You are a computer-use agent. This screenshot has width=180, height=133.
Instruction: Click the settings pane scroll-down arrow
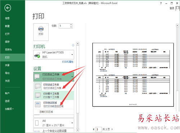tap(78, 130)
